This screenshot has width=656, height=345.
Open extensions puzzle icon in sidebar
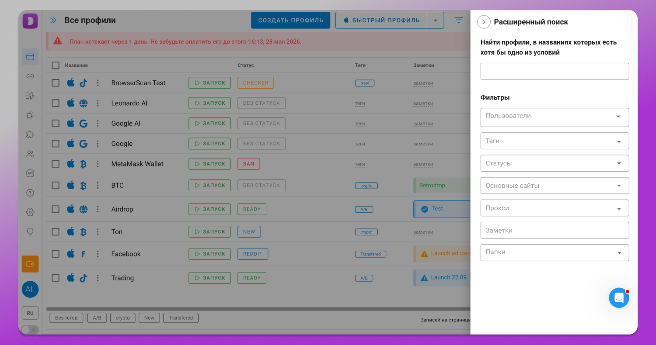[x=30, y=135]
